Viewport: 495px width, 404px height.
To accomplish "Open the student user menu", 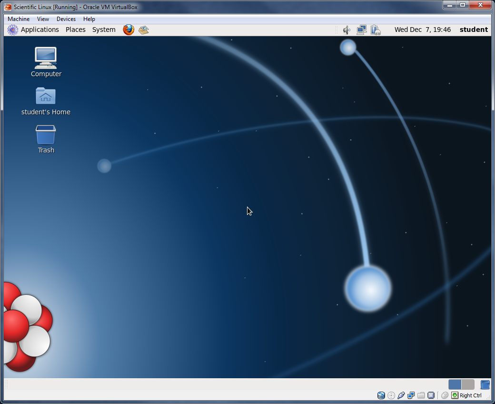I will click(x=474, y=30).
